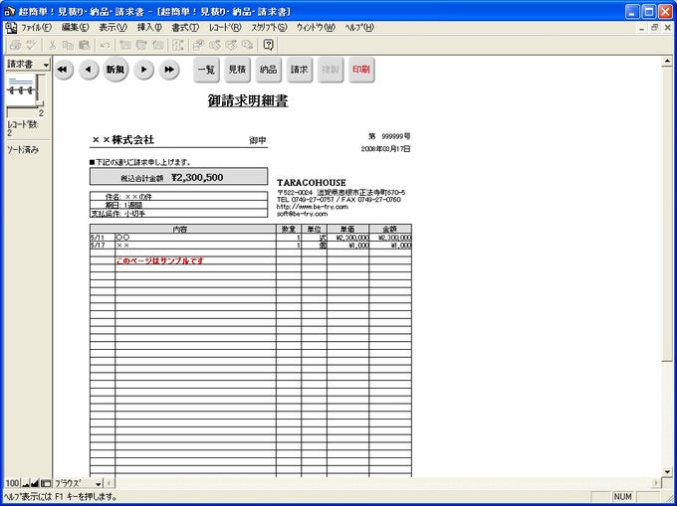Go to previous record with left arrow
677x506 pixels.
[89, 70]
